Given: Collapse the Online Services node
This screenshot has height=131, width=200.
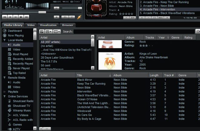Looking at the screenshot, I should click(x=5, y=96).
